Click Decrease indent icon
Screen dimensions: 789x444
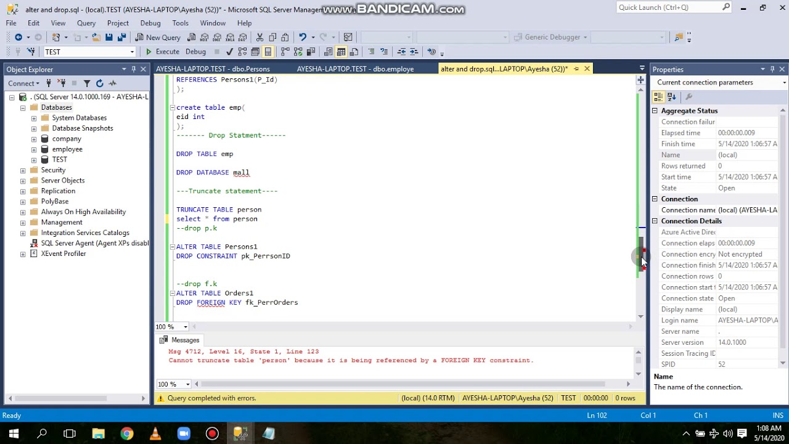click(401, 52)
